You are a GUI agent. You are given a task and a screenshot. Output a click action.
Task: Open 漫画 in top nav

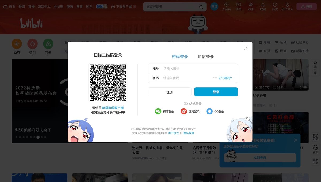tap(70, 6)
